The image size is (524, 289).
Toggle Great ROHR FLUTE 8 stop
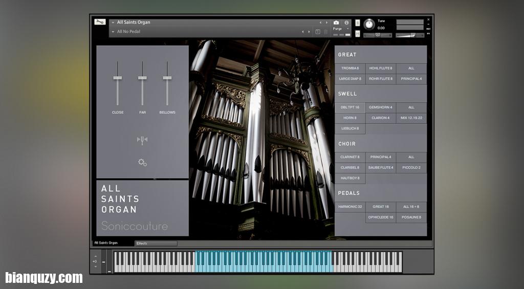(x=381, y=79)
